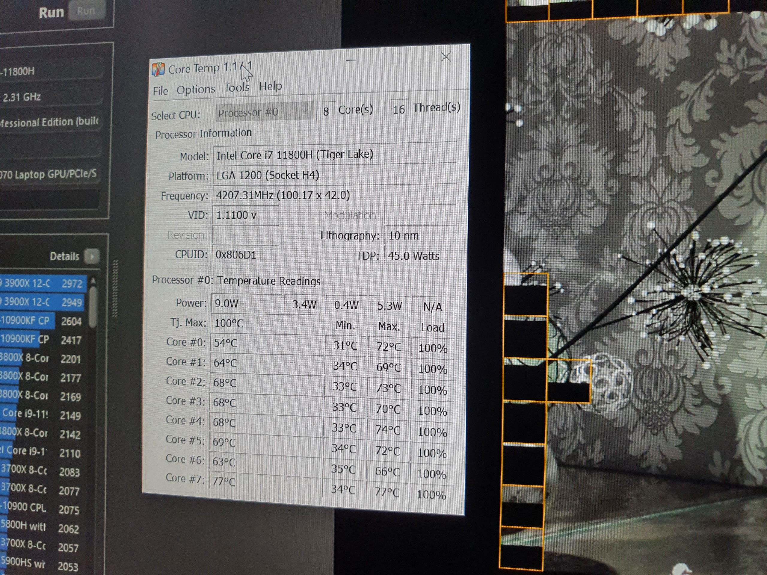Viewport: 767px width, 575px height.
Task: Click the Professional Edition OS field
Action: pos(51,122)
